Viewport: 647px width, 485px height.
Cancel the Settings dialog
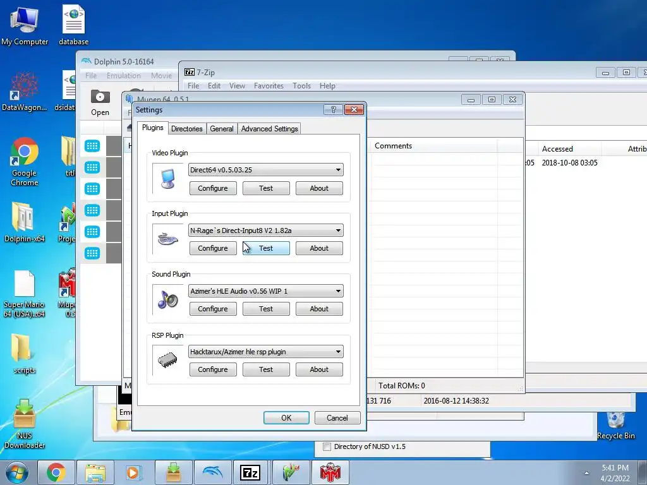[337, 418]
